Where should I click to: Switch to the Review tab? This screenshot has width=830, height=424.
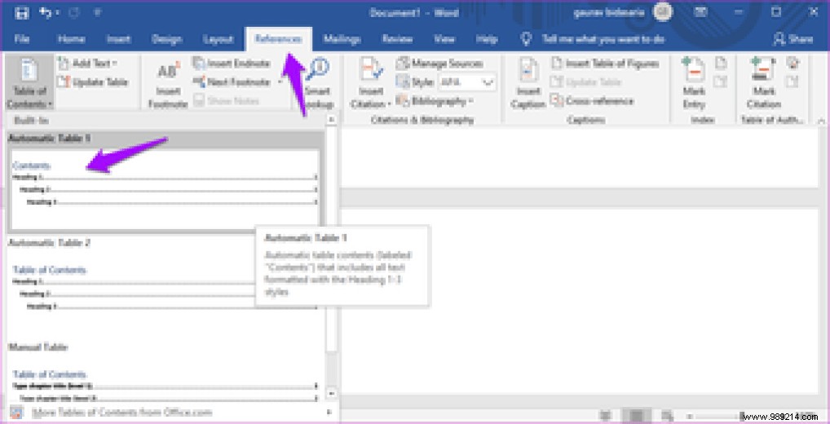click(398, 39)
